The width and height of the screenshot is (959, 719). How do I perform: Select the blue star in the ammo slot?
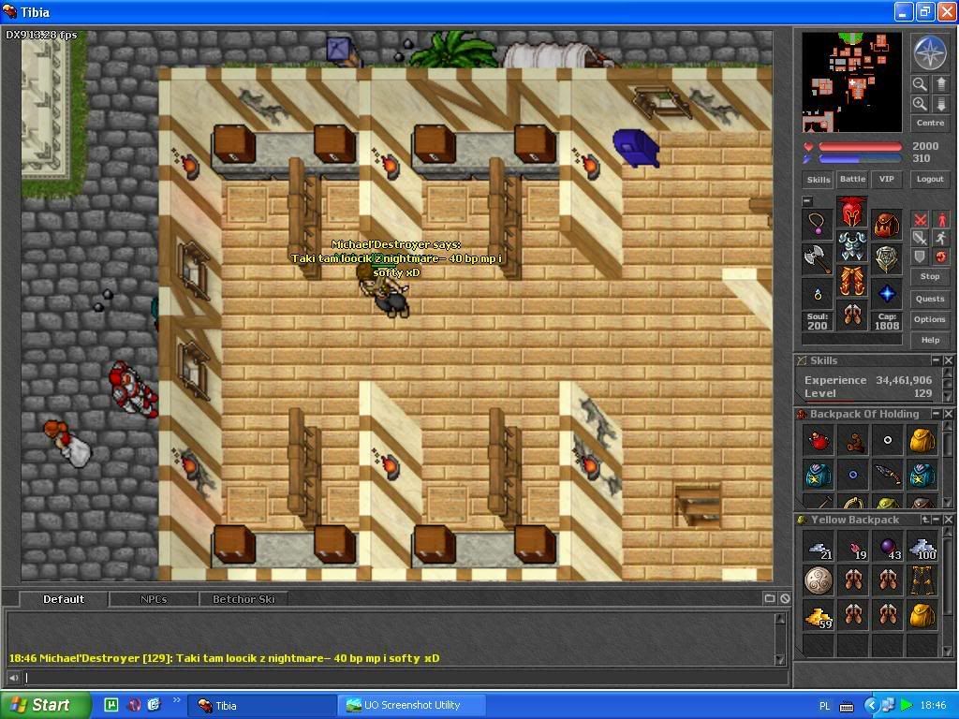[886, 293]
